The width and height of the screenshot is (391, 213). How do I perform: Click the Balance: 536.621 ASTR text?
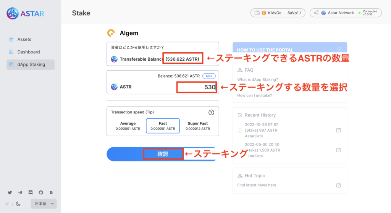tap(179, 76)
